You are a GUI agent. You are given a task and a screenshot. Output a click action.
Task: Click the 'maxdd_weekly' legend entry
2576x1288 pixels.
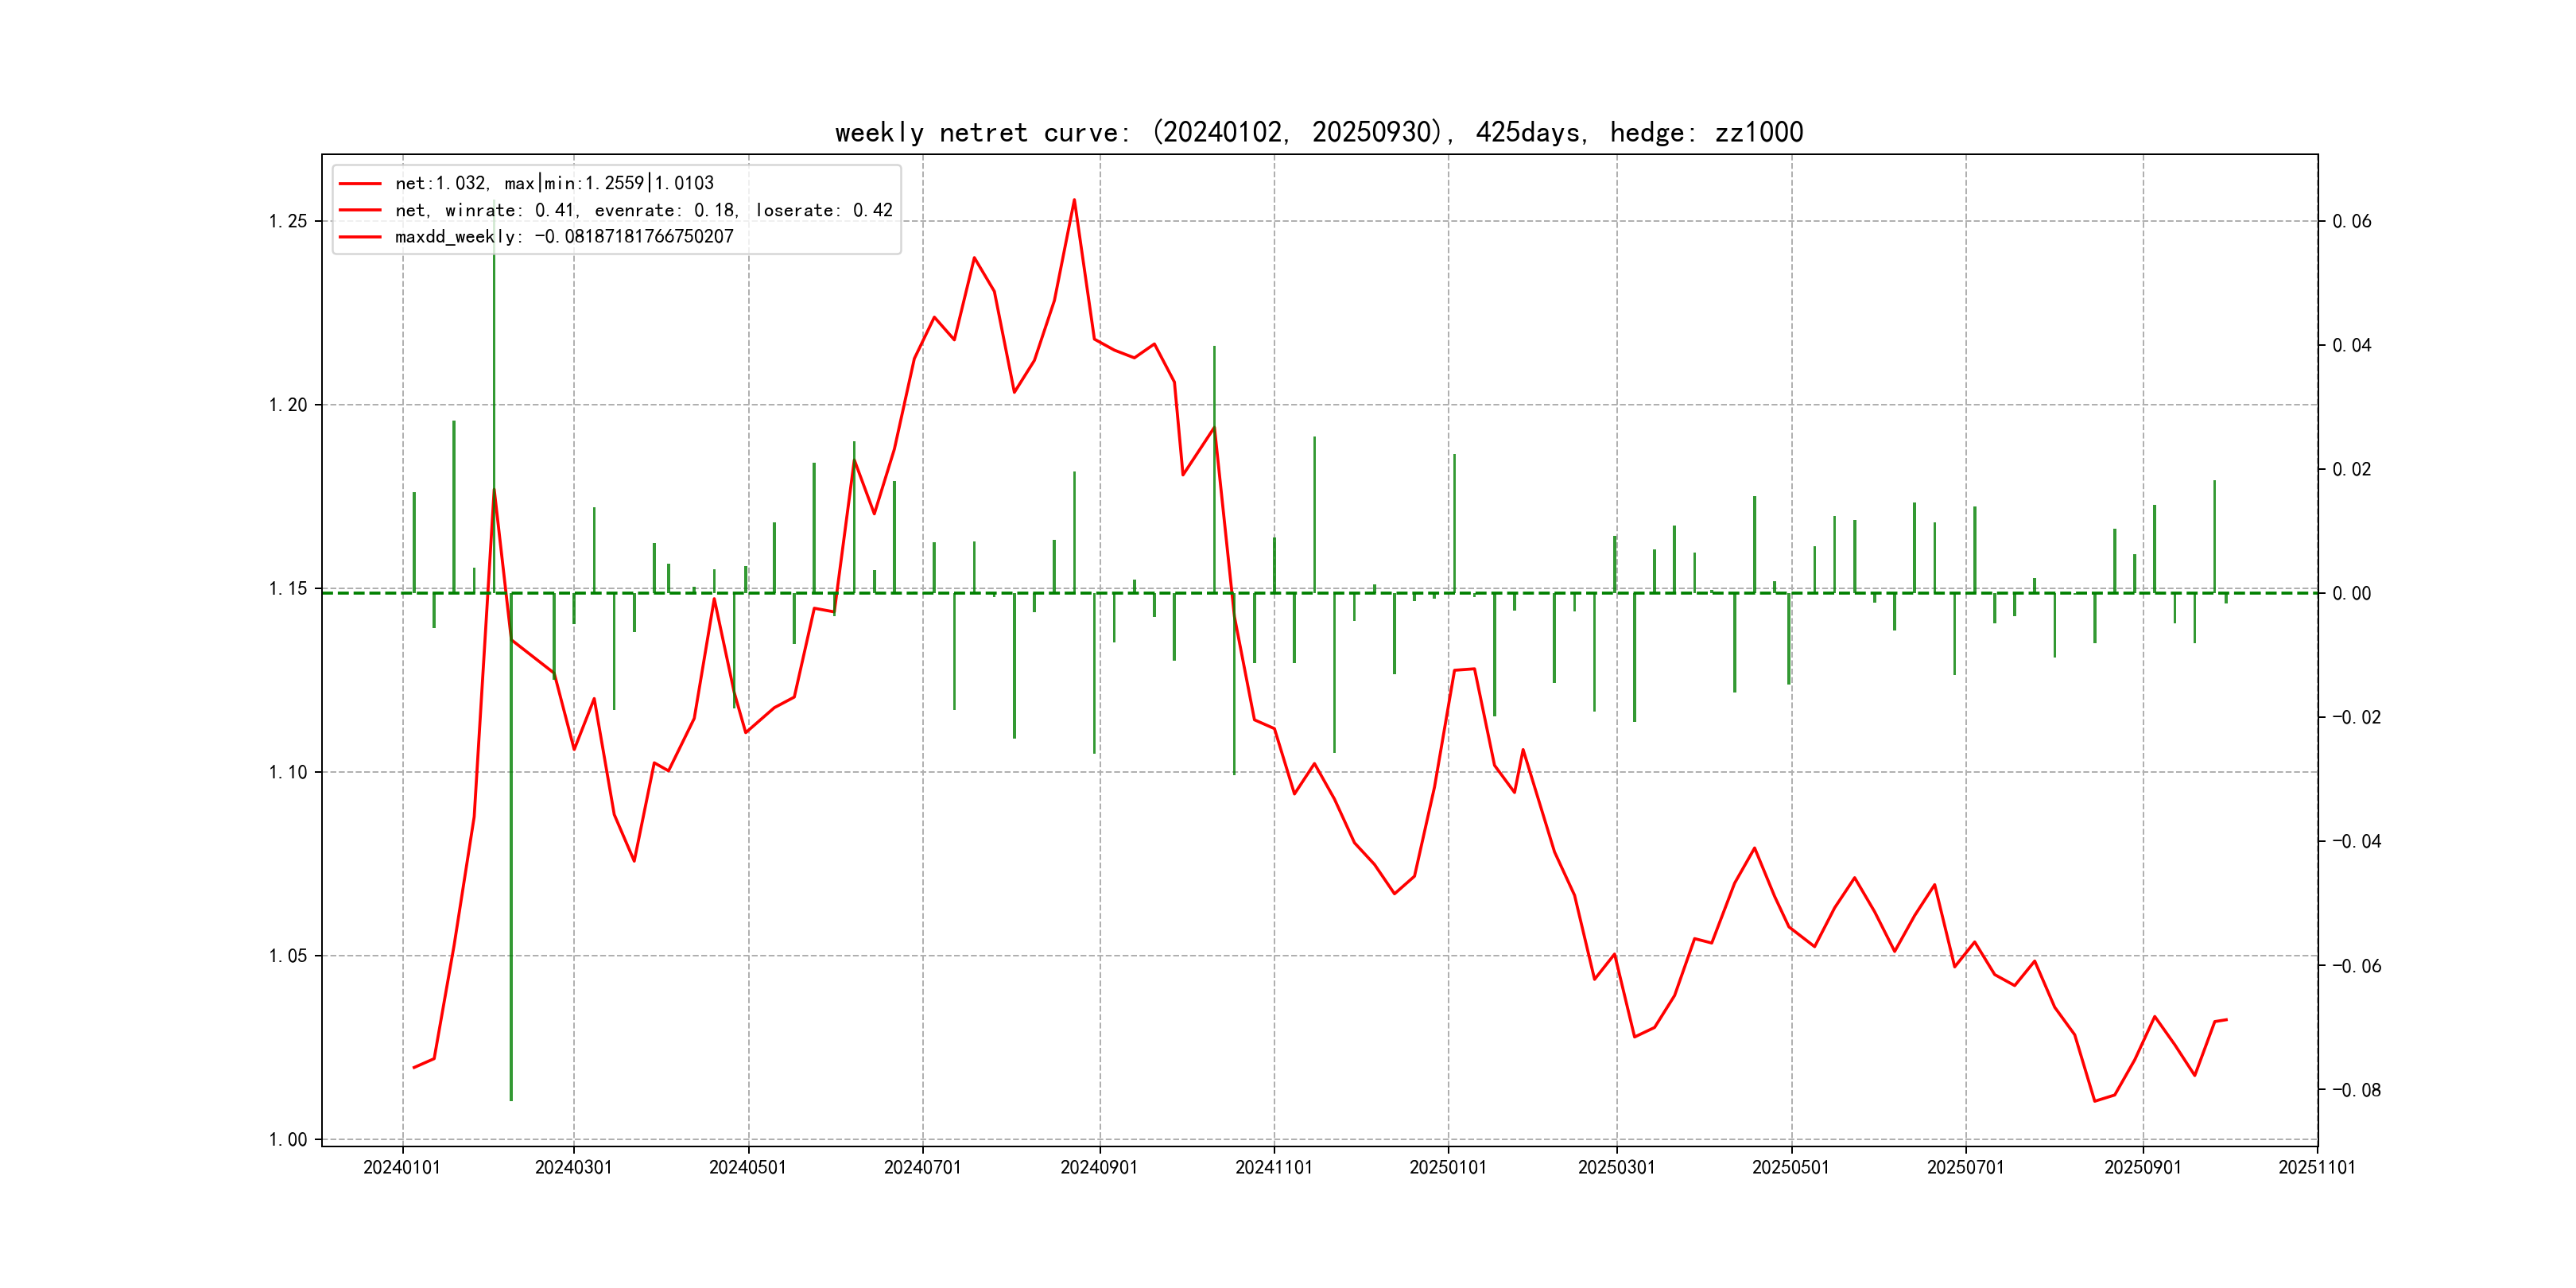(x=564, y=237)
